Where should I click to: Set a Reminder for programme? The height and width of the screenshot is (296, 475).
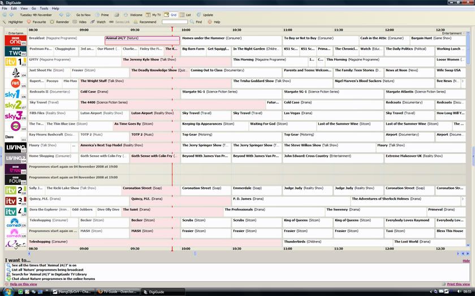(x=60, y=22)
